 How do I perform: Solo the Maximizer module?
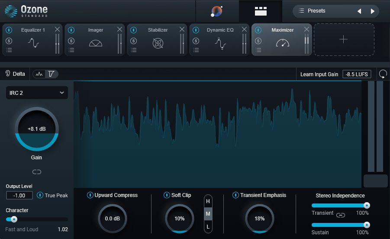tap(258, 41)
